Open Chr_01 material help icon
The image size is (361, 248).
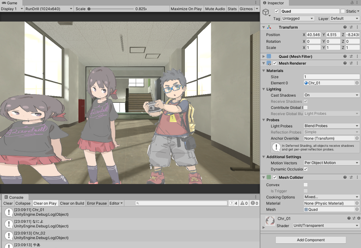349,218
